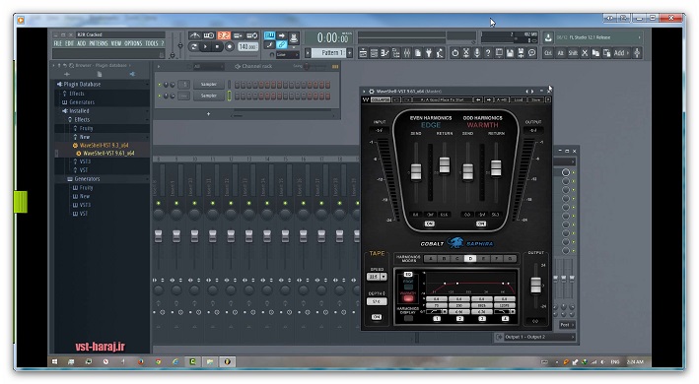
Task: Open the Mixer view icon
Action: [407, 53]
